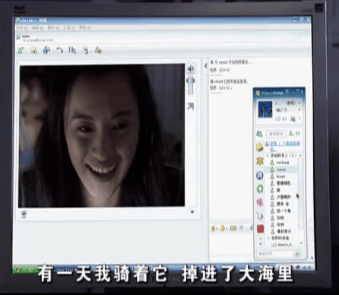Image resolution: width=339 pixels, height=295 pixels.
Task: Open the wink picker in message toolbar
Action: (223, 228)
